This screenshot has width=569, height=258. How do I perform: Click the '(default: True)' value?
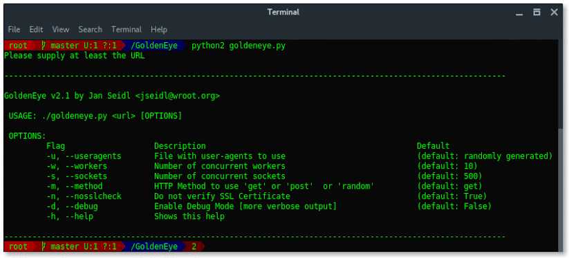tap(452, 196)
